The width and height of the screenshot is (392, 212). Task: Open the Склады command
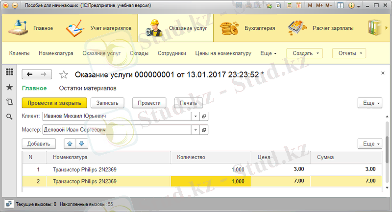coord(139,53)
